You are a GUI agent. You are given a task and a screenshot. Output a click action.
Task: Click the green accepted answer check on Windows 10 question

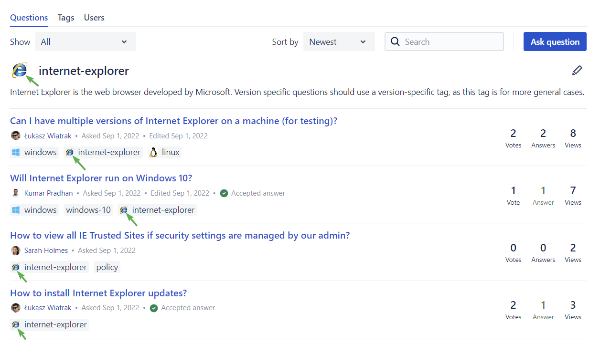(x=224, y=193)
